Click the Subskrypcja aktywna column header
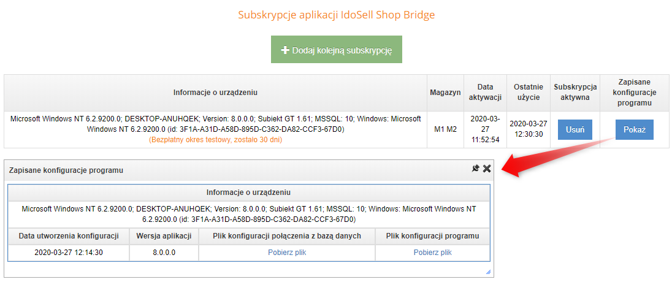The width and height of the screenshot is (672, 282). pyautogui.click(x=575, y=92)
